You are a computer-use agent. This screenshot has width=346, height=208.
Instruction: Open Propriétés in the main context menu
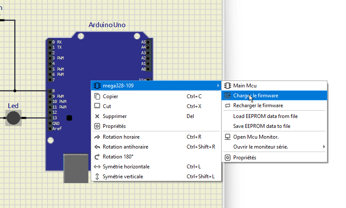156,126
